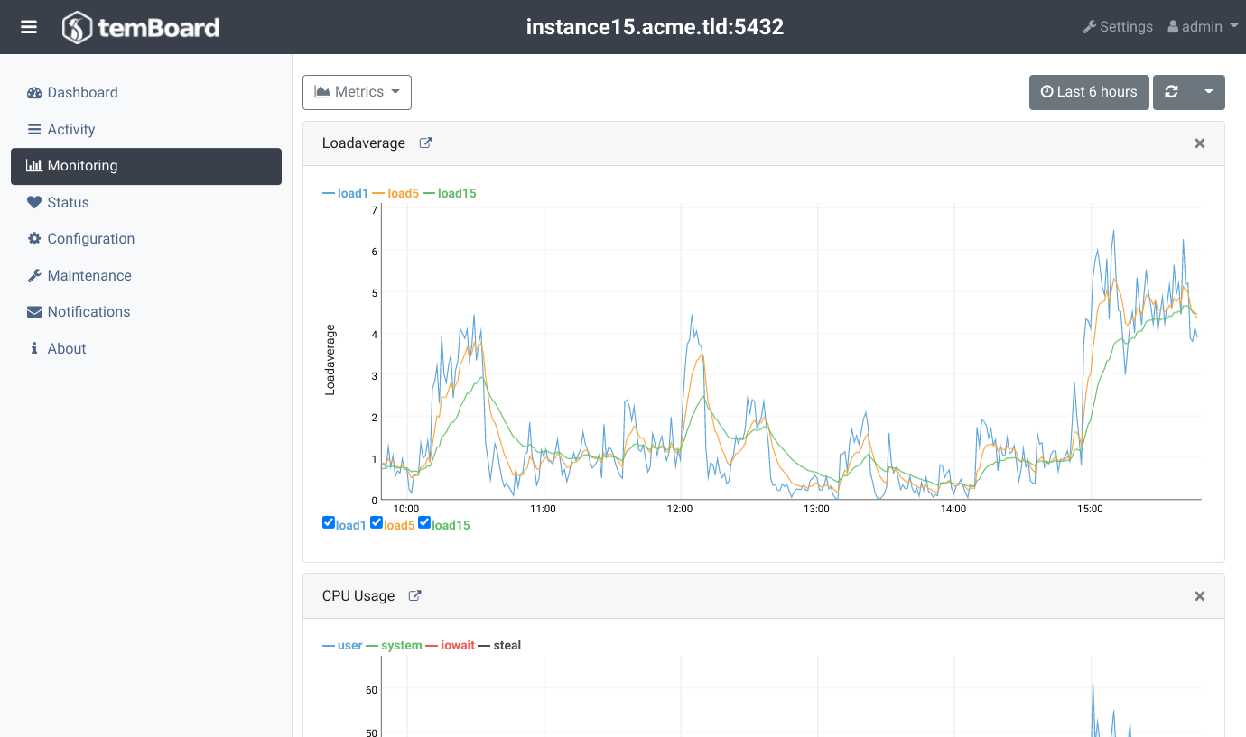Open Dashboard from the sidebar
The image size is (1246, 737).
[x=146, y=92]
